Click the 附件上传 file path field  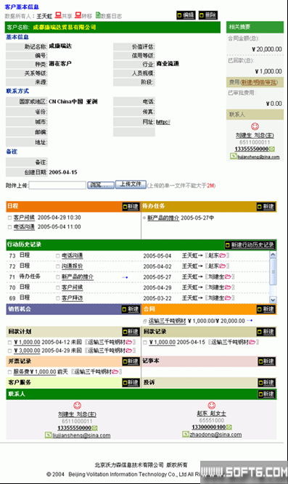pos(57,185)
